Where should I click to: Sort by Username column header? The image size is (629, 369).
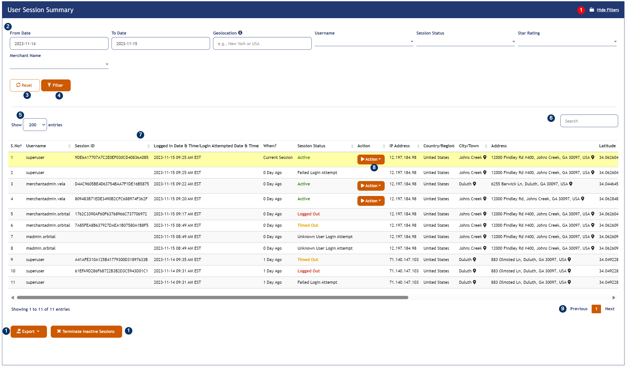click(x=48, y=146)
